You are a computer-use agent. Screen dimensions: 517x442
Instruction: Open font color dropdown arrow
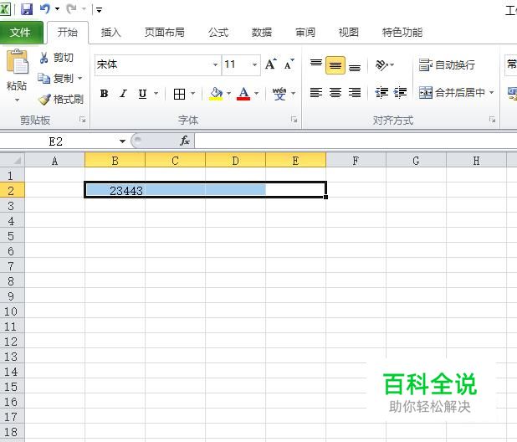(x=257, y=94)
